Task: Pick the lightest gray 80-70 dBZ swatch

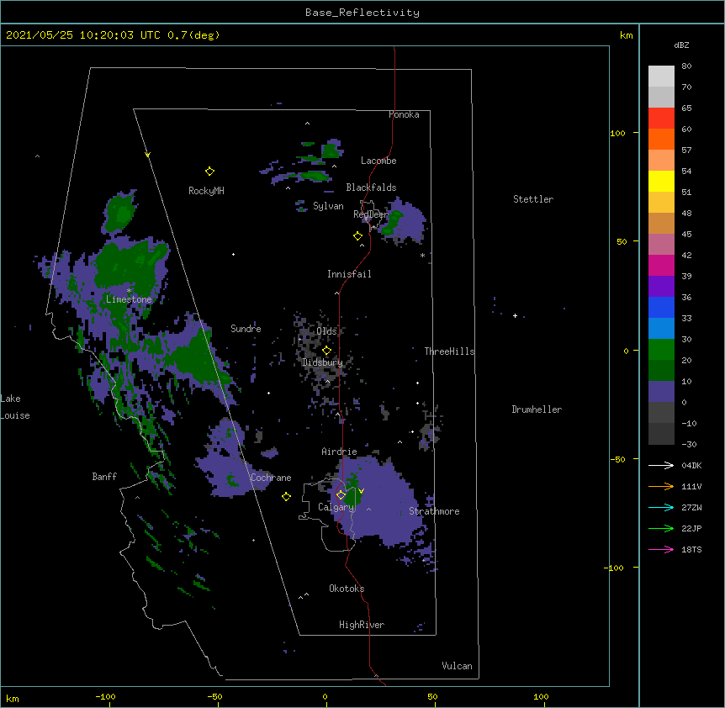Action: pos(661,77)
